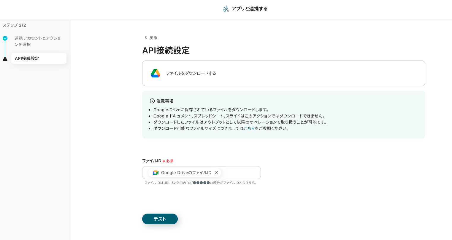Click the ファイルをダウンロードする action card
Screen dimensions: 452x240
coord(283,73)
